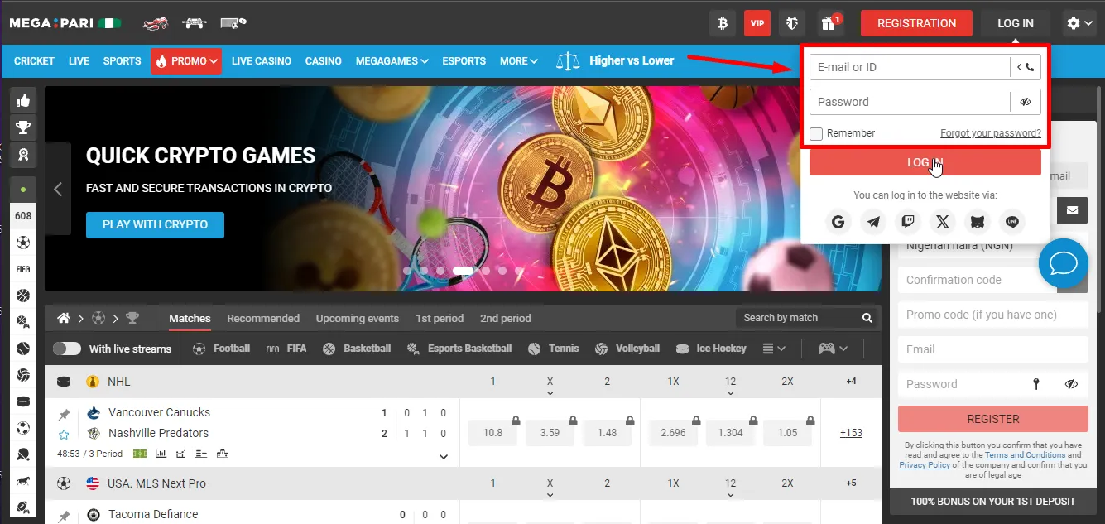This screenshot has height=524, width=1105.
Task: Click Forgot your password link
Action: 990,133
